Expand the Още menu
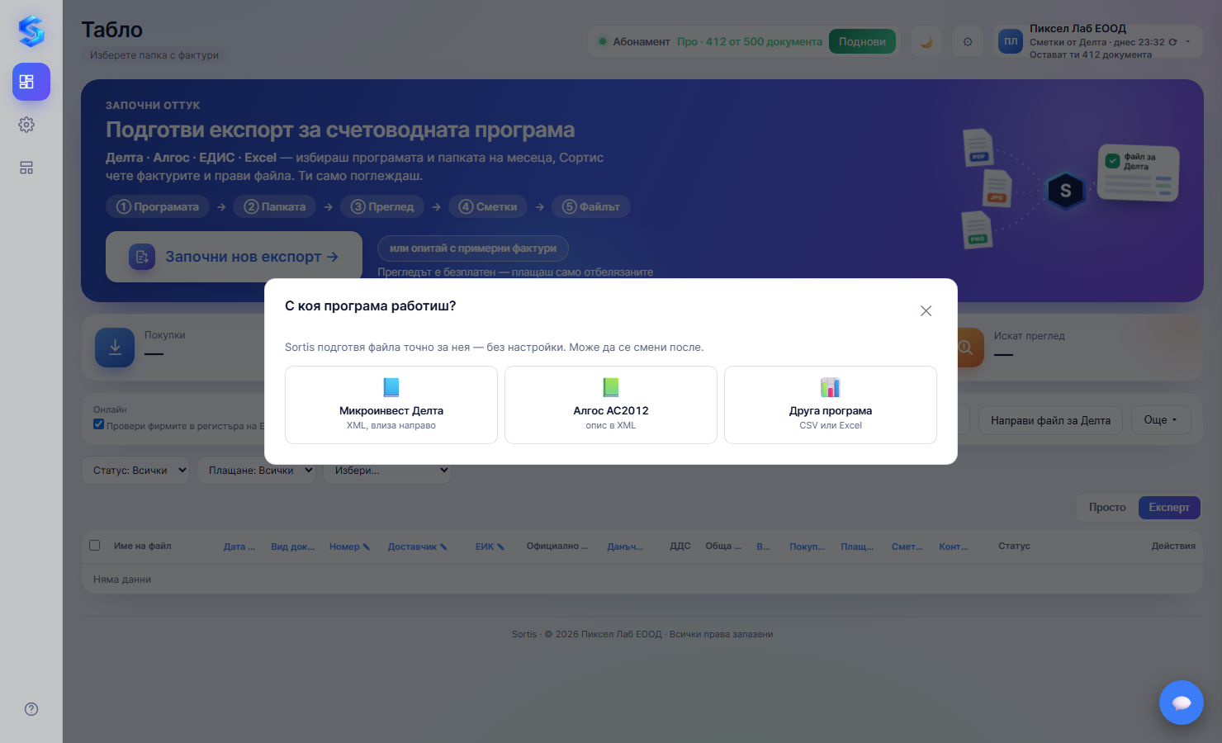 1161,420
